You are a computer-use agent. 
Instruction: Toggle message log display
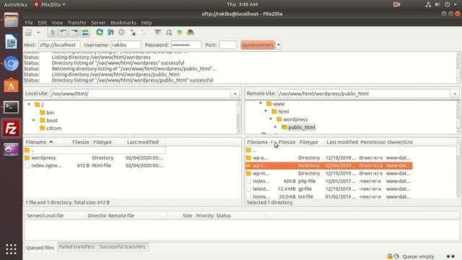pyautogui.click(x=53, y=32)
